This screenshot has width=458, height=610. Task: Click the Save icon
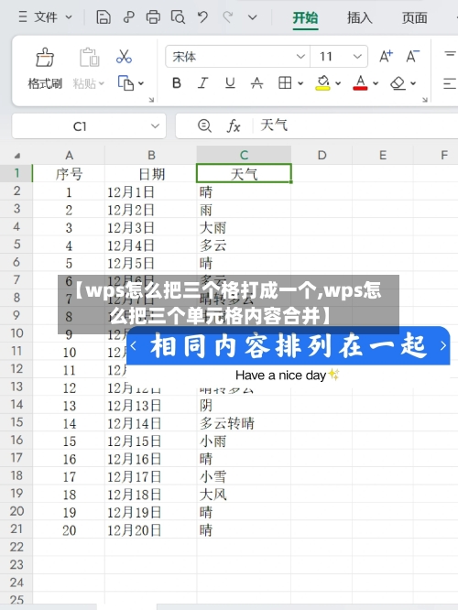click(x=104, y=17)
